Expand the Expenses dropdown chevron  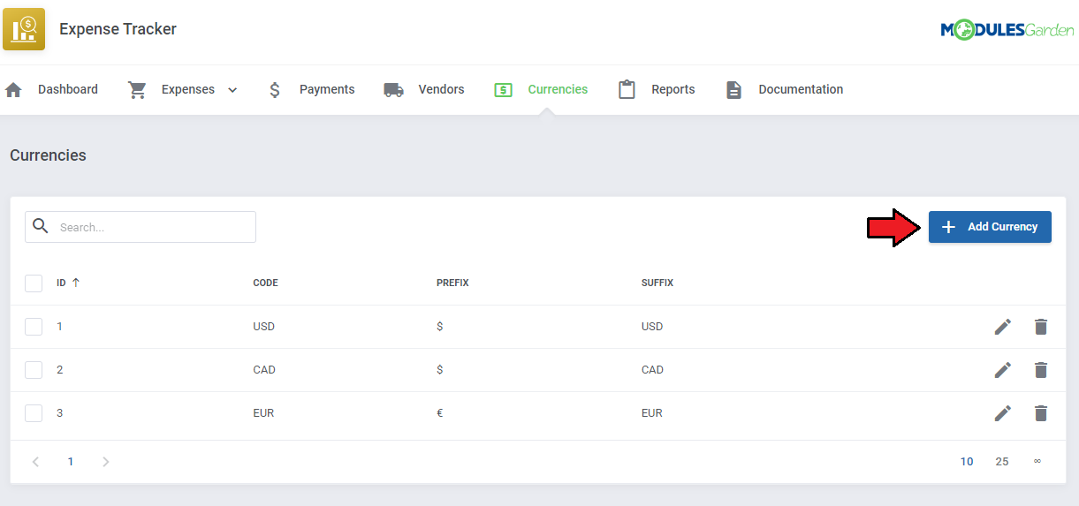232,90
